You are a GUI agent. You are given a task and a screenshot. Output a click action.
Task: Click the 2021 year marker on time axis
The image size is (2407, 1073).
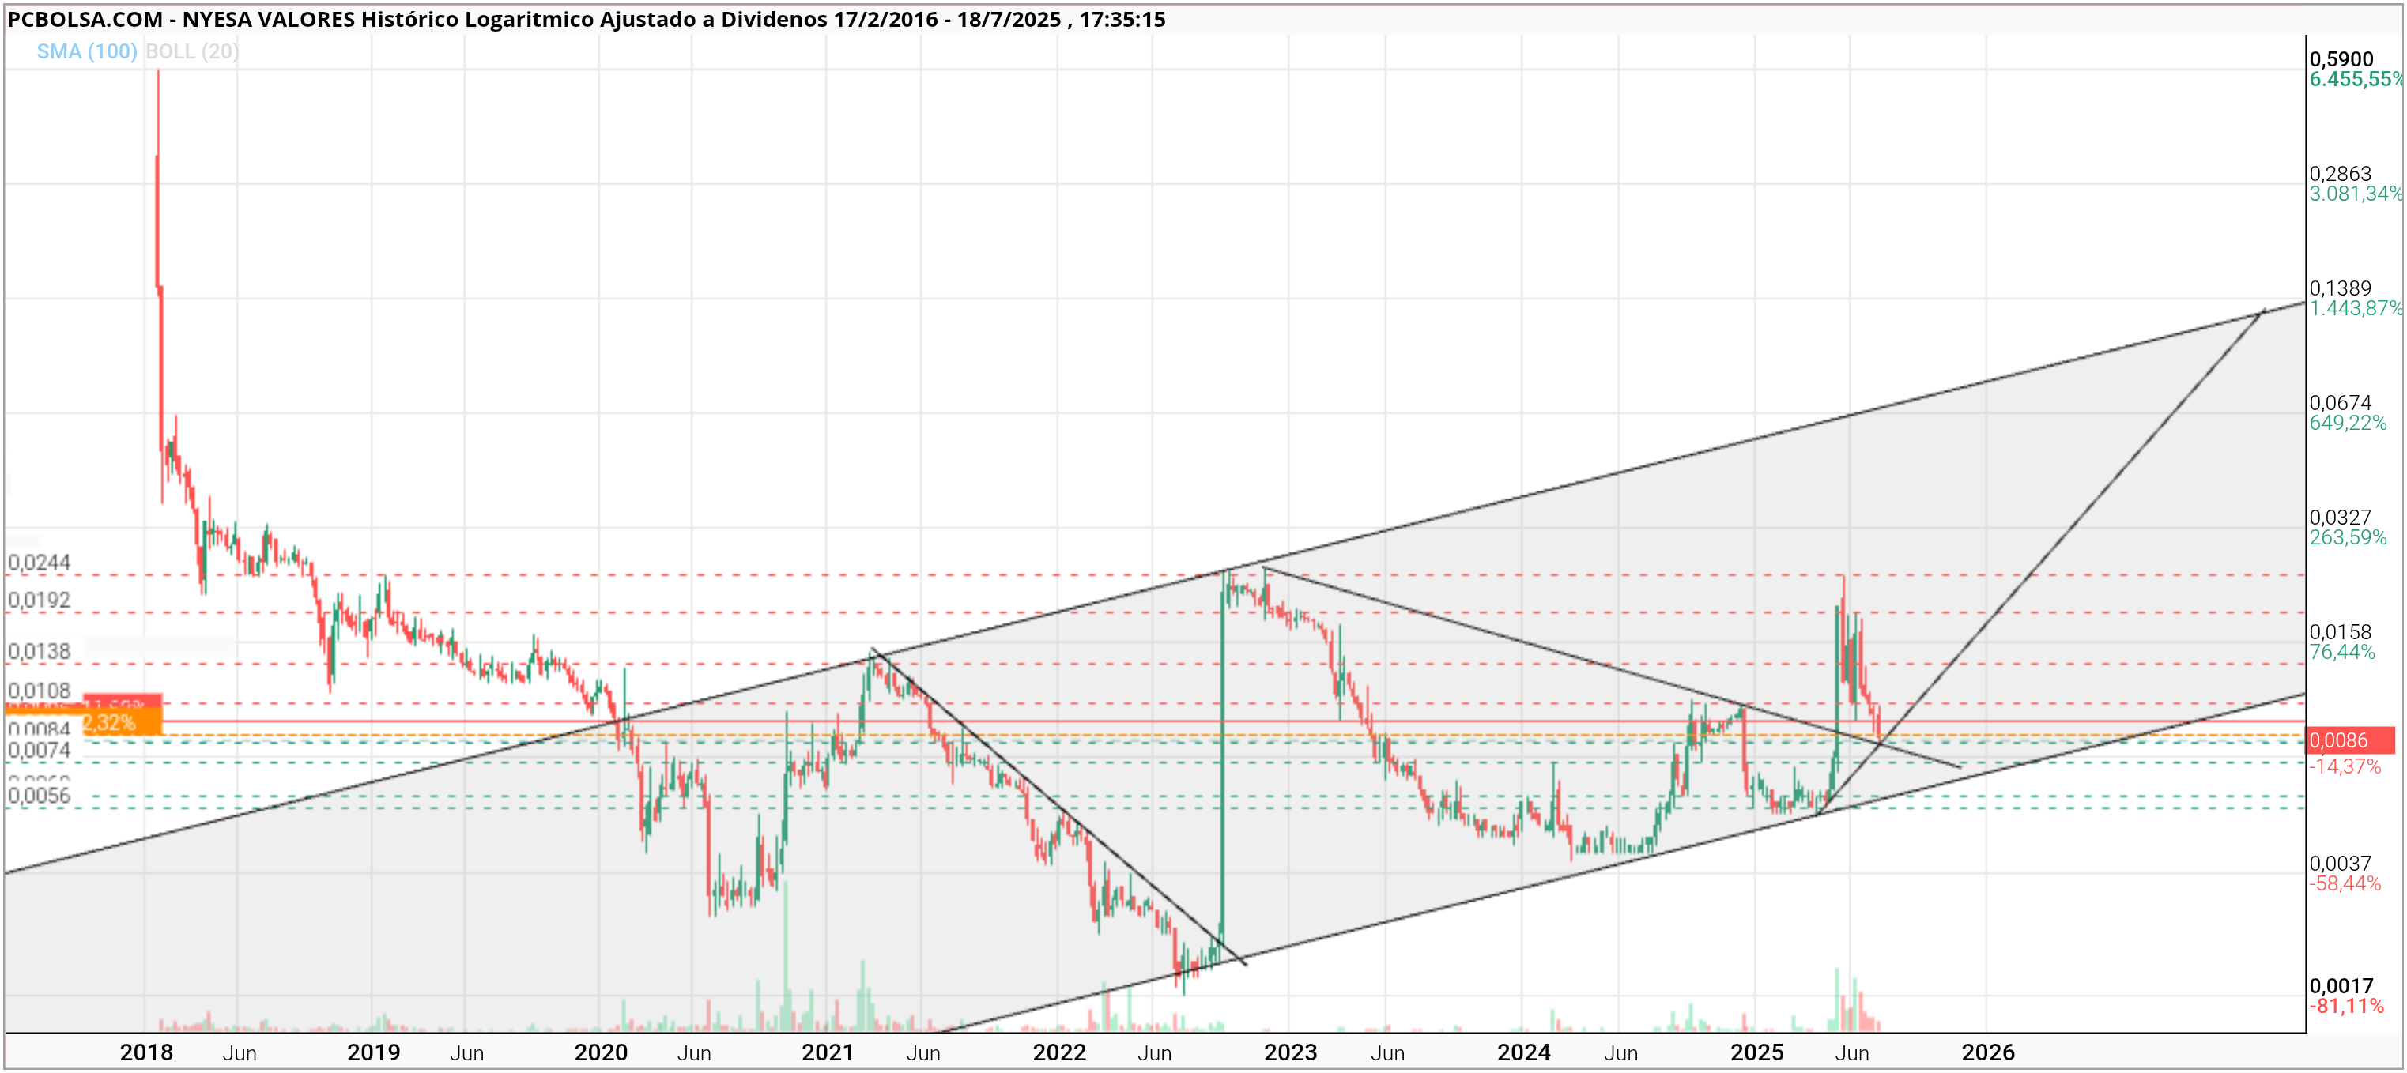[x=828, y=1052]
